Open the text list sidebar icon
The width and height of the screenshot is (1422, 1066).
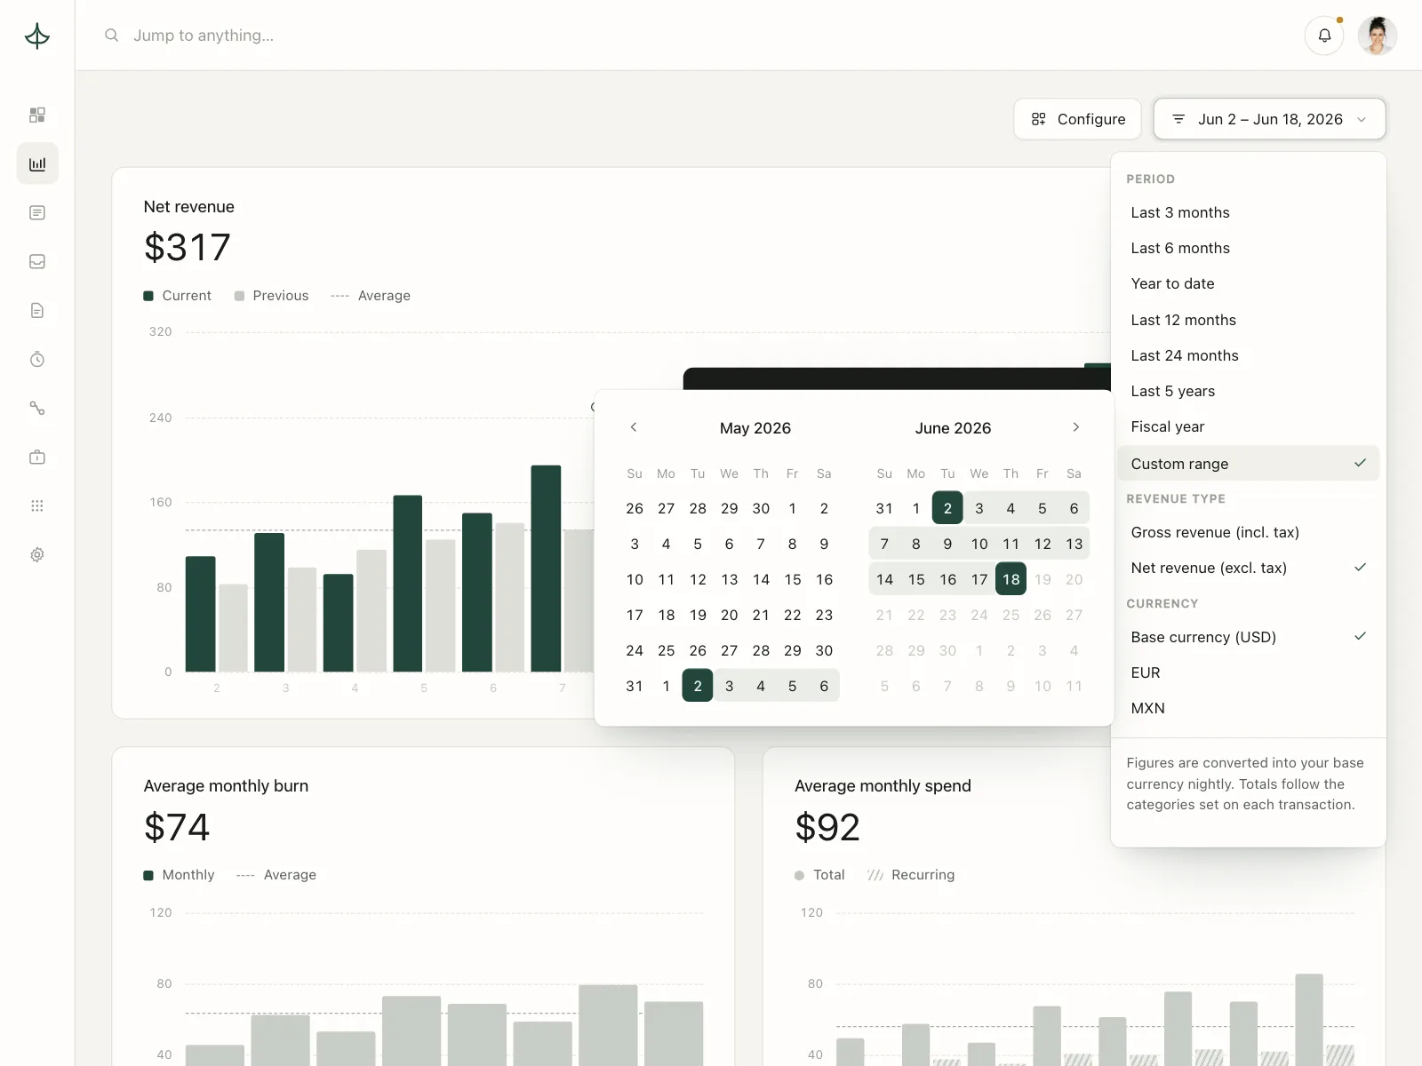[37, 213]
